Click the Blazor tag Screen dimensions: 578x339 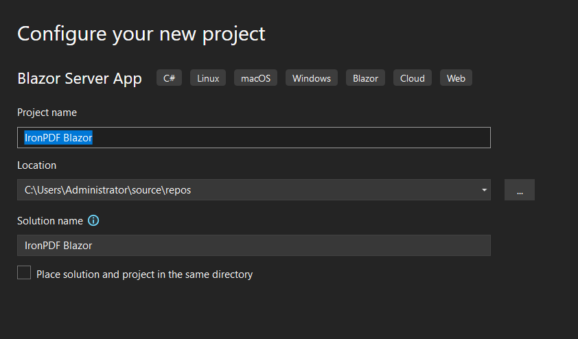(x=365, y=78)
